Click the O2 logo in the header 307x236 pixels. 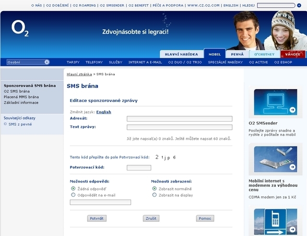20,28
